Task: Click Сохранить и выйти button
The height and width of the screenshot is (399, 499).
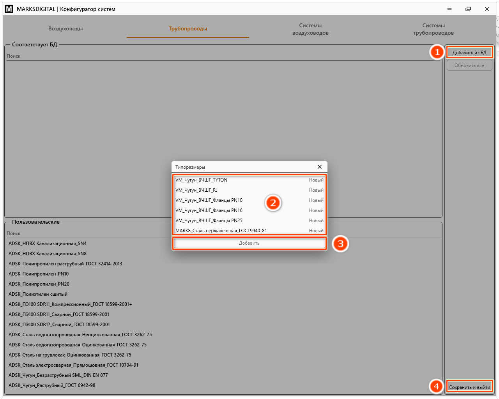Action: [x=469, y=387]
